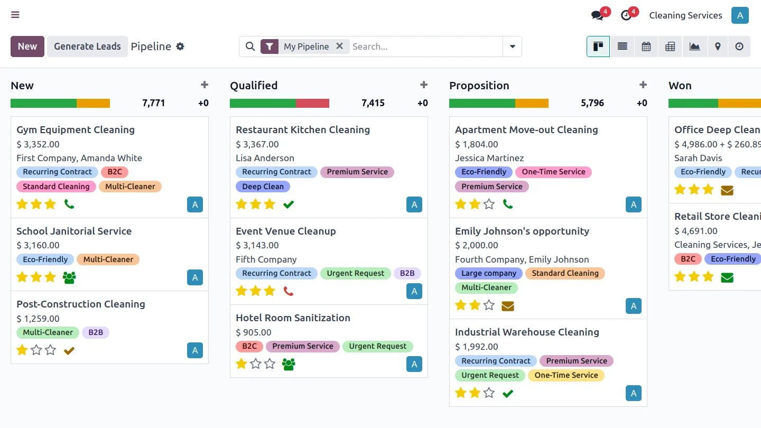Quick add a lead in Qualified column

point(423,85)
